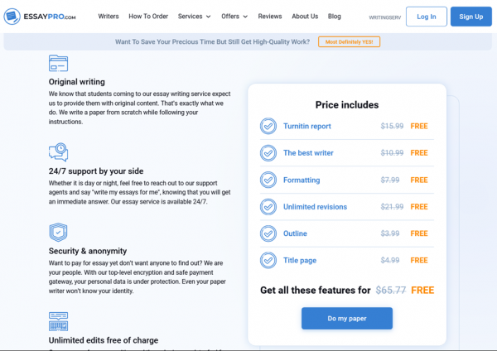Open the Writers menu item

click(x=108, y=17)
